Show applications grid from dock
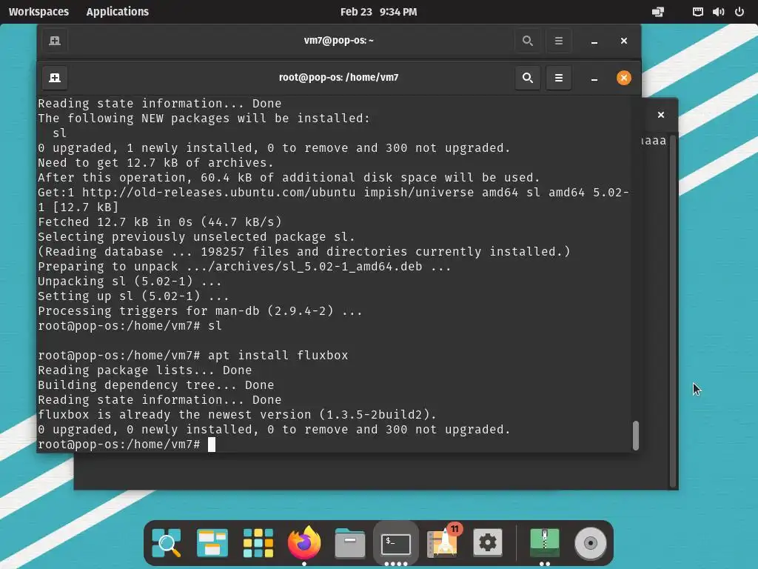 258,542
